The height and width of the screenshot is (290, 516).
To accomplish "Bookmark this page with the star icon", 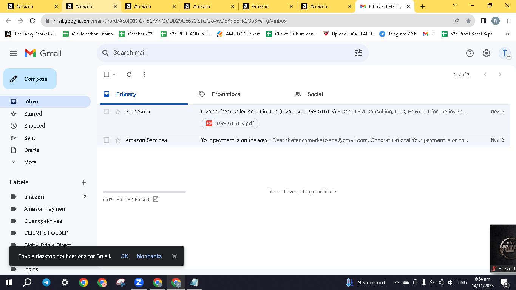I will pos(468,21).
